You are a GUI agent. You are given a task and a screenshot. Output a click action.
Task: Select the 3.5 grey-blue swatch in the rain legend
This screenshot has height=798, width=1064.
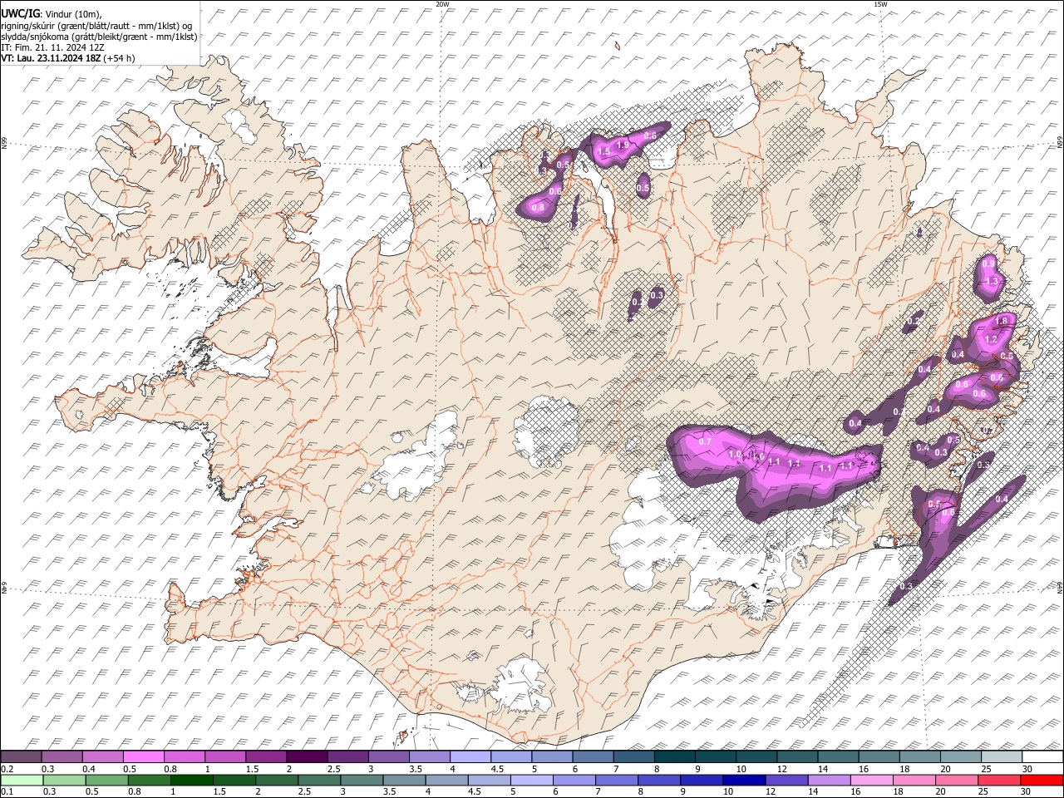pyautogui.click(x=405, y=780)
